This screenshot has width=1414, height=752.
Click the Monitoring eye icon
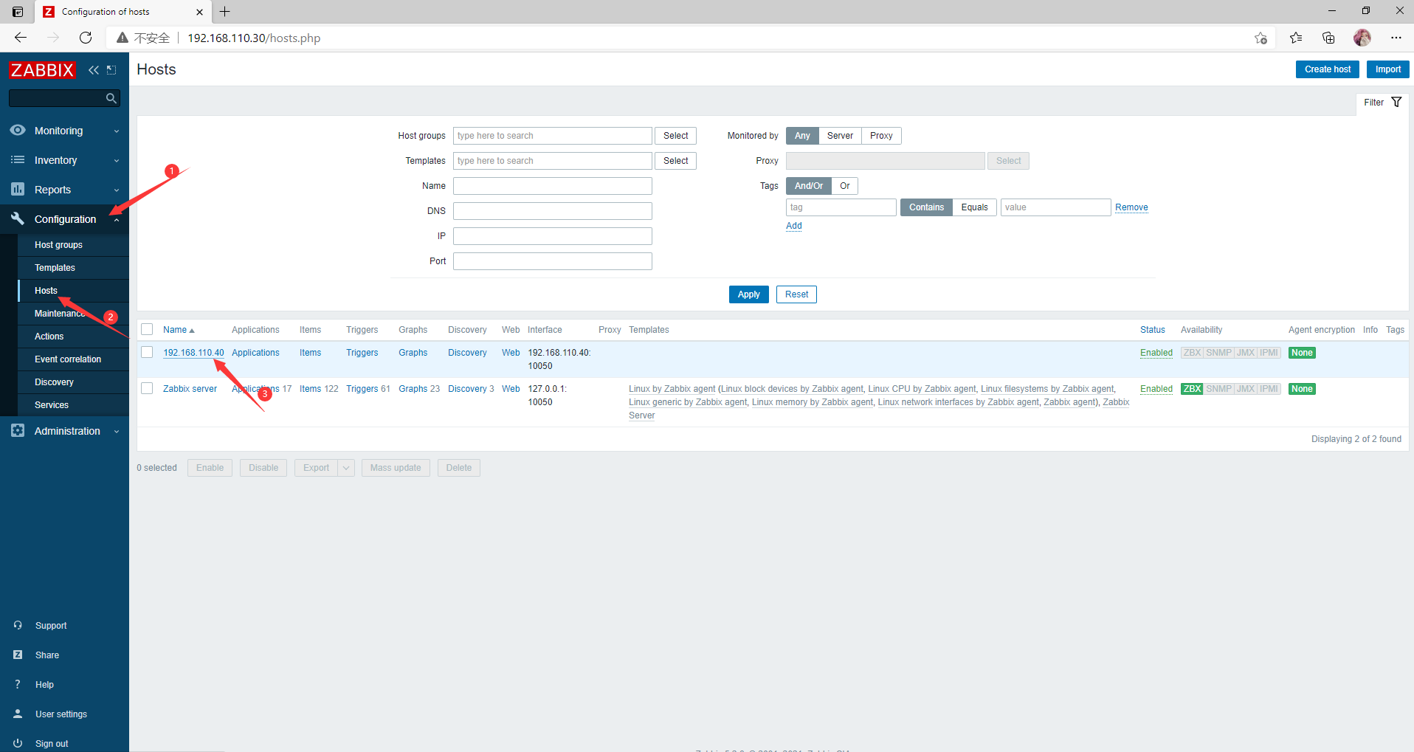tap(18, 130)
